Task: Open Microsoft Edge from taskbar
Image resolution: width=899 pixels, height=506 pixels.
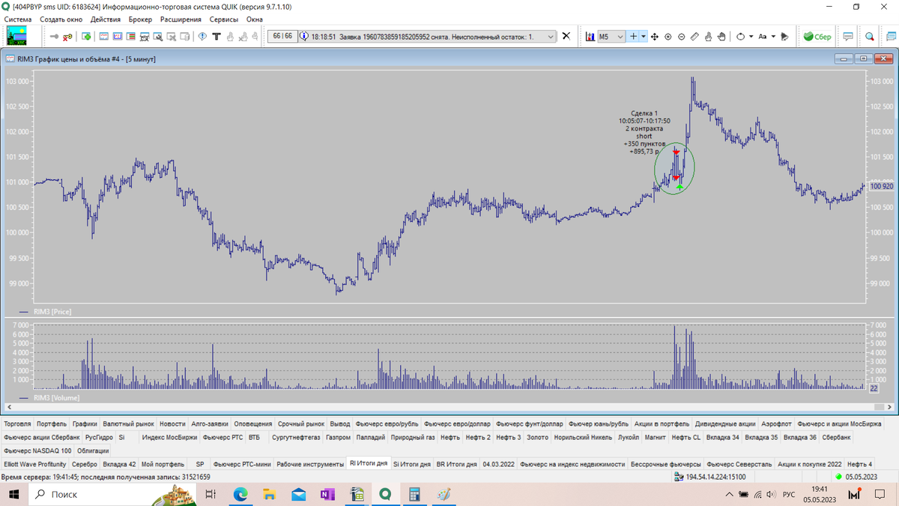Action: click(x=240, y=495)
